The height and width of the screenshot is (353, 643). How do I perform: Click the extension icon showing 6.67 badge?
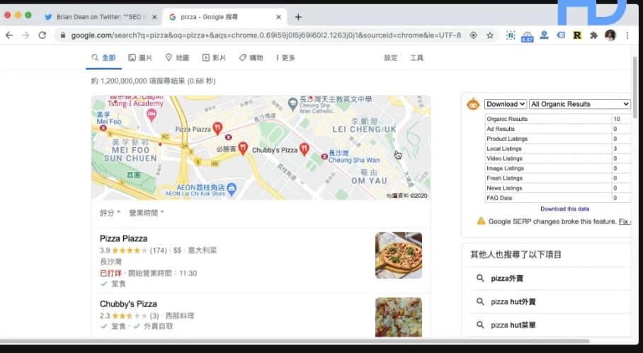(x=528, y=37)
